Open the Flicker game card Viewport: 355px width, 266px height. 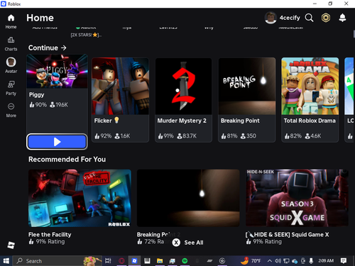(x=120, y=100)
